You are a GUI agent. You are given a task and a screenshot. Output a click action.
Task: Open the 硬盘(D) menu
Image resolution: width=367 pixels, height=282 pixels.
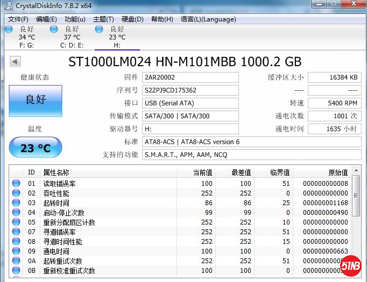[x=132, y=19]
